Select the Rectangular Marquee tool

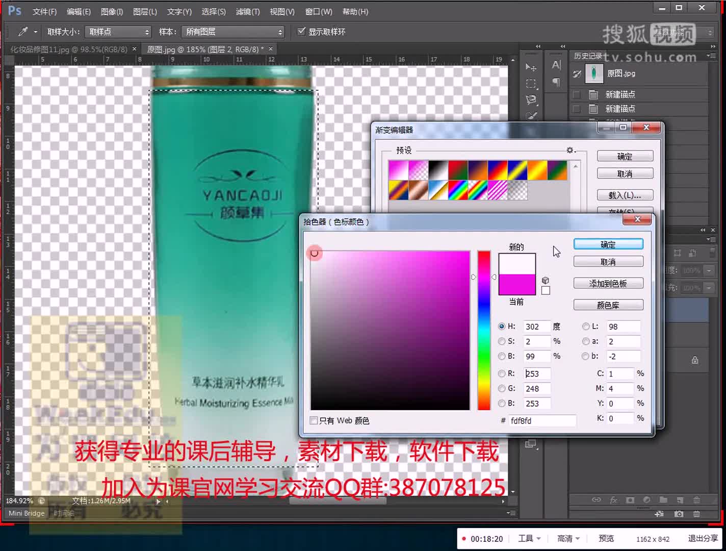pos(531,84)
